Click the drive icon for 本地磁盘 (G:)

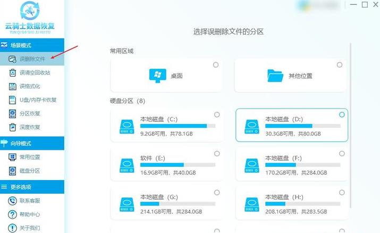(126, 205)
